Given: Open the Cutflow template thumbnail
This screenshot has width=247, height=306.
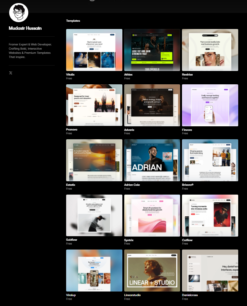Looking at the screenshot, I should 210,216.
